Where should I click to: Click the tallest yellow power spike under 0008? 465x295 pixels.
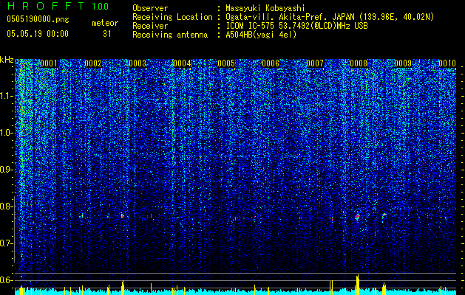click(357, 285)
